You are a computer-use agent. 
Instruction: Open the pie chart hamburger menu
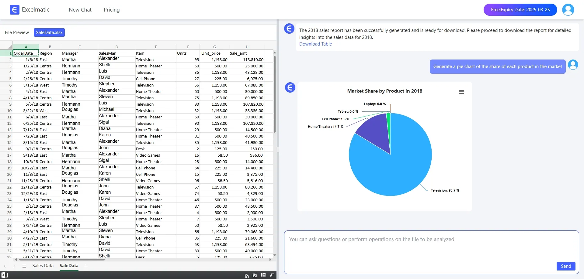coord(461,92)
